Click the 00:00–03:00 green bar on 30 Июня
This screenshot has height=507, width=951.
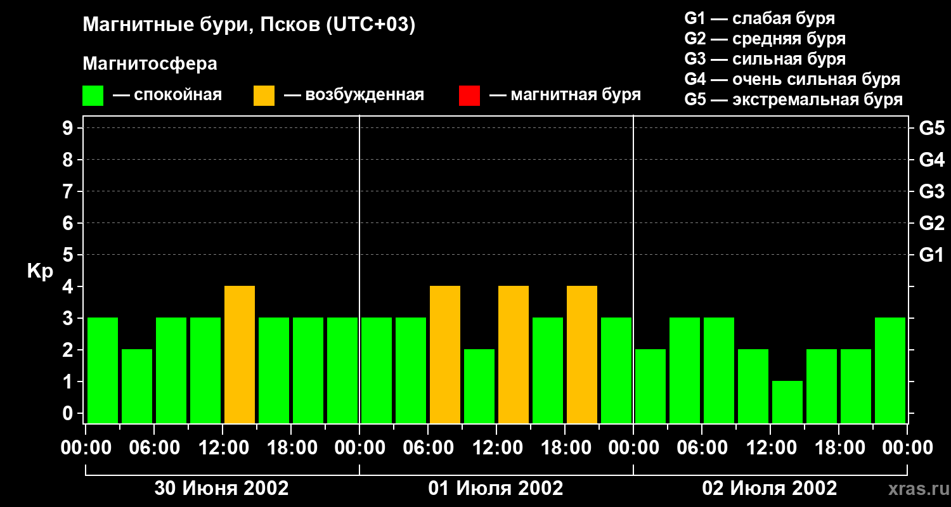pyautogui.click(x=103, y=370)
